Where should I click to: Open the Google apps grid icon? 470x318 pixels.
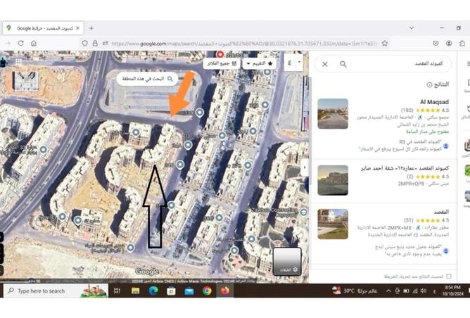pyautogui.click(x=18, y=62)
